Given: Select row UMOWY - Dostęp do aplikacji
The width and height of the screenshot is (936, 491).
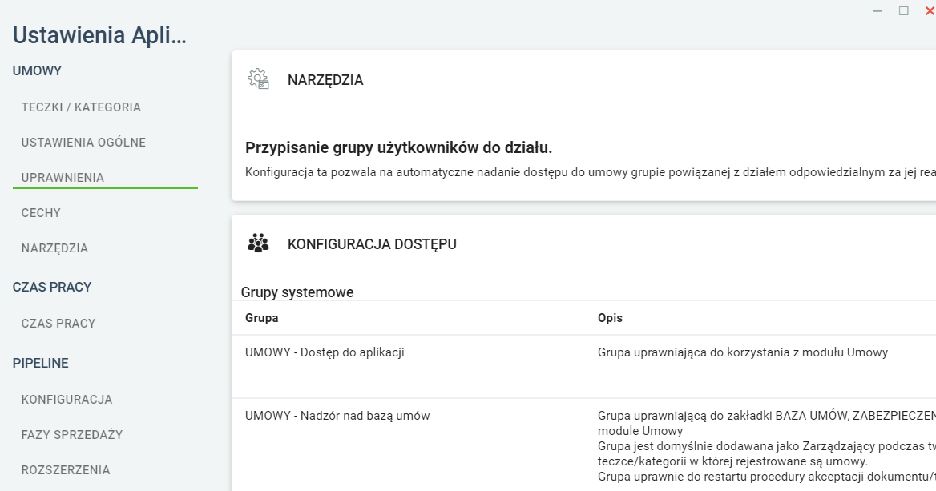Looking at the screenshot, I should (x=584, y=366).
